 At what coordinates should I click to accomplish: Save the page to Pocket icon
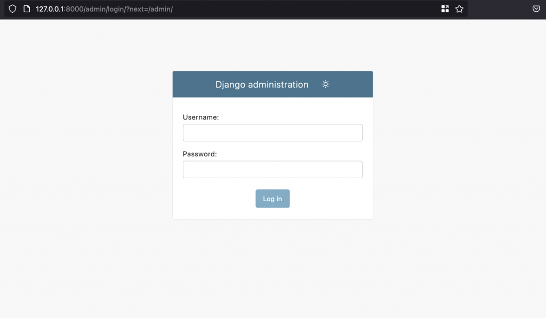(536, 9)
